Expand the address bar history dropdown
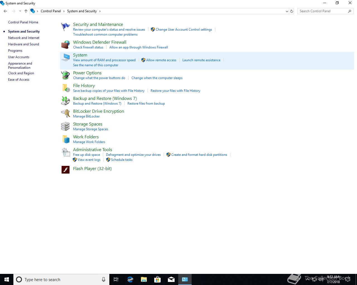 pyautogui.click(x=287, y=11)
